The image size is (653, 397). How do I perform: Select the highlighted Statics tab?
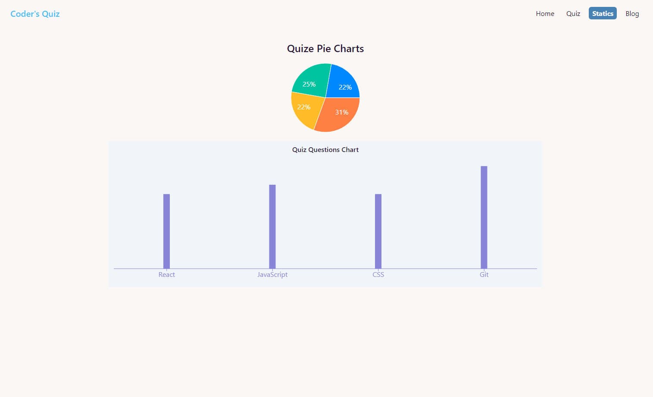click(602, 13)
